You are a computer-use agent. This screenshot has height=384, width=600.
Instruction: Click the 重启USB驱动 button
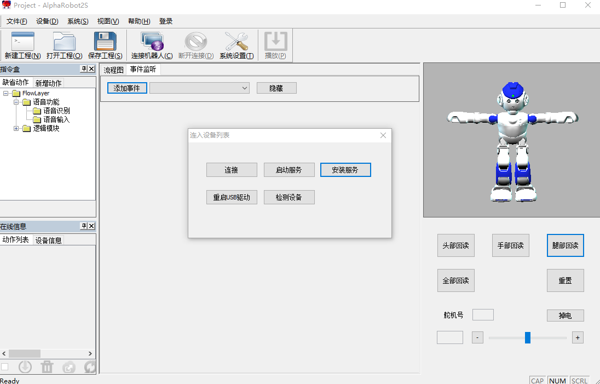click(232, 197)
